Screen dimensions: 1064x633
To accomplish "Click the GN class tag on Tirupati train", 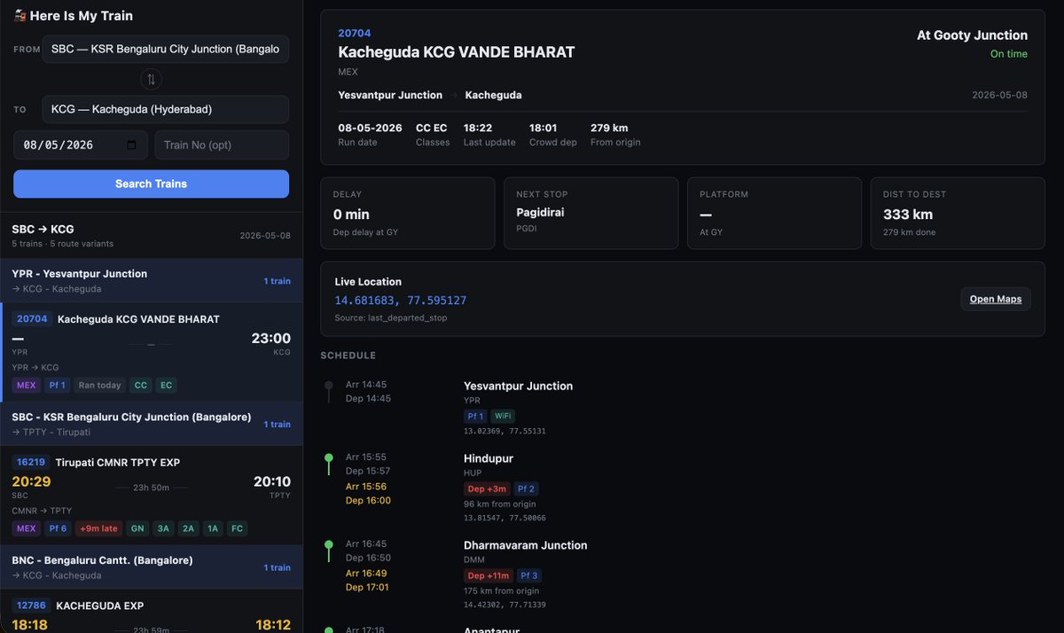I will click(x=137, y=528).
